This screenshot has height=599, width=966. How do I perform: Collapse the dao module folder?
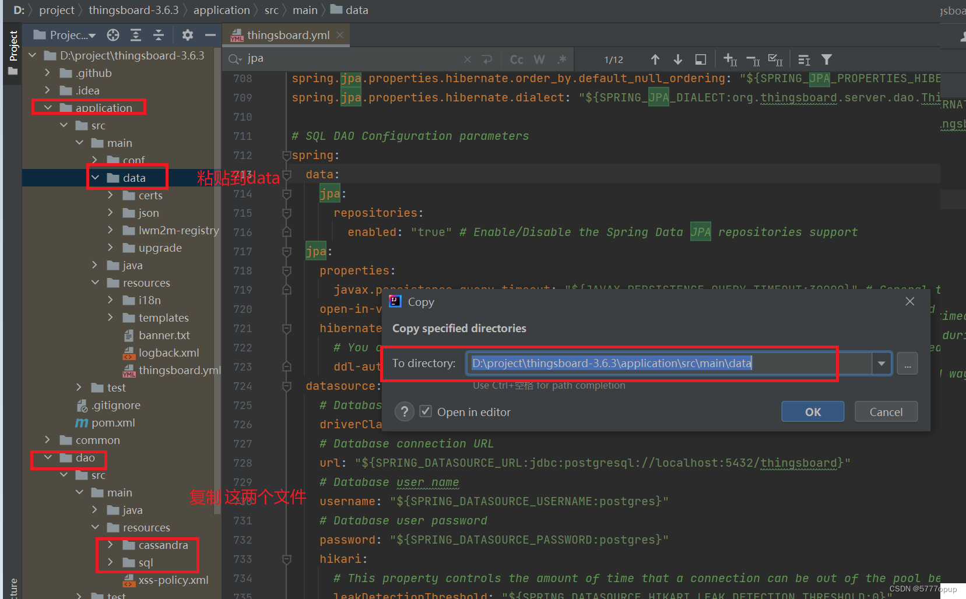point(48,457)
